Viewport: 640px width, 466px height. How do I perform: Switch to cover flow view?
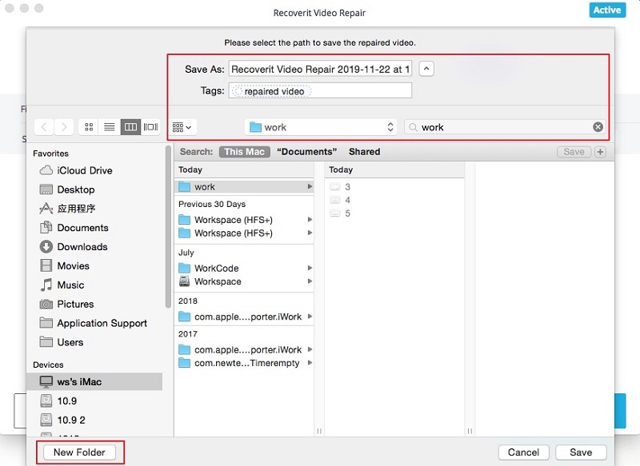tap(150, 127)
